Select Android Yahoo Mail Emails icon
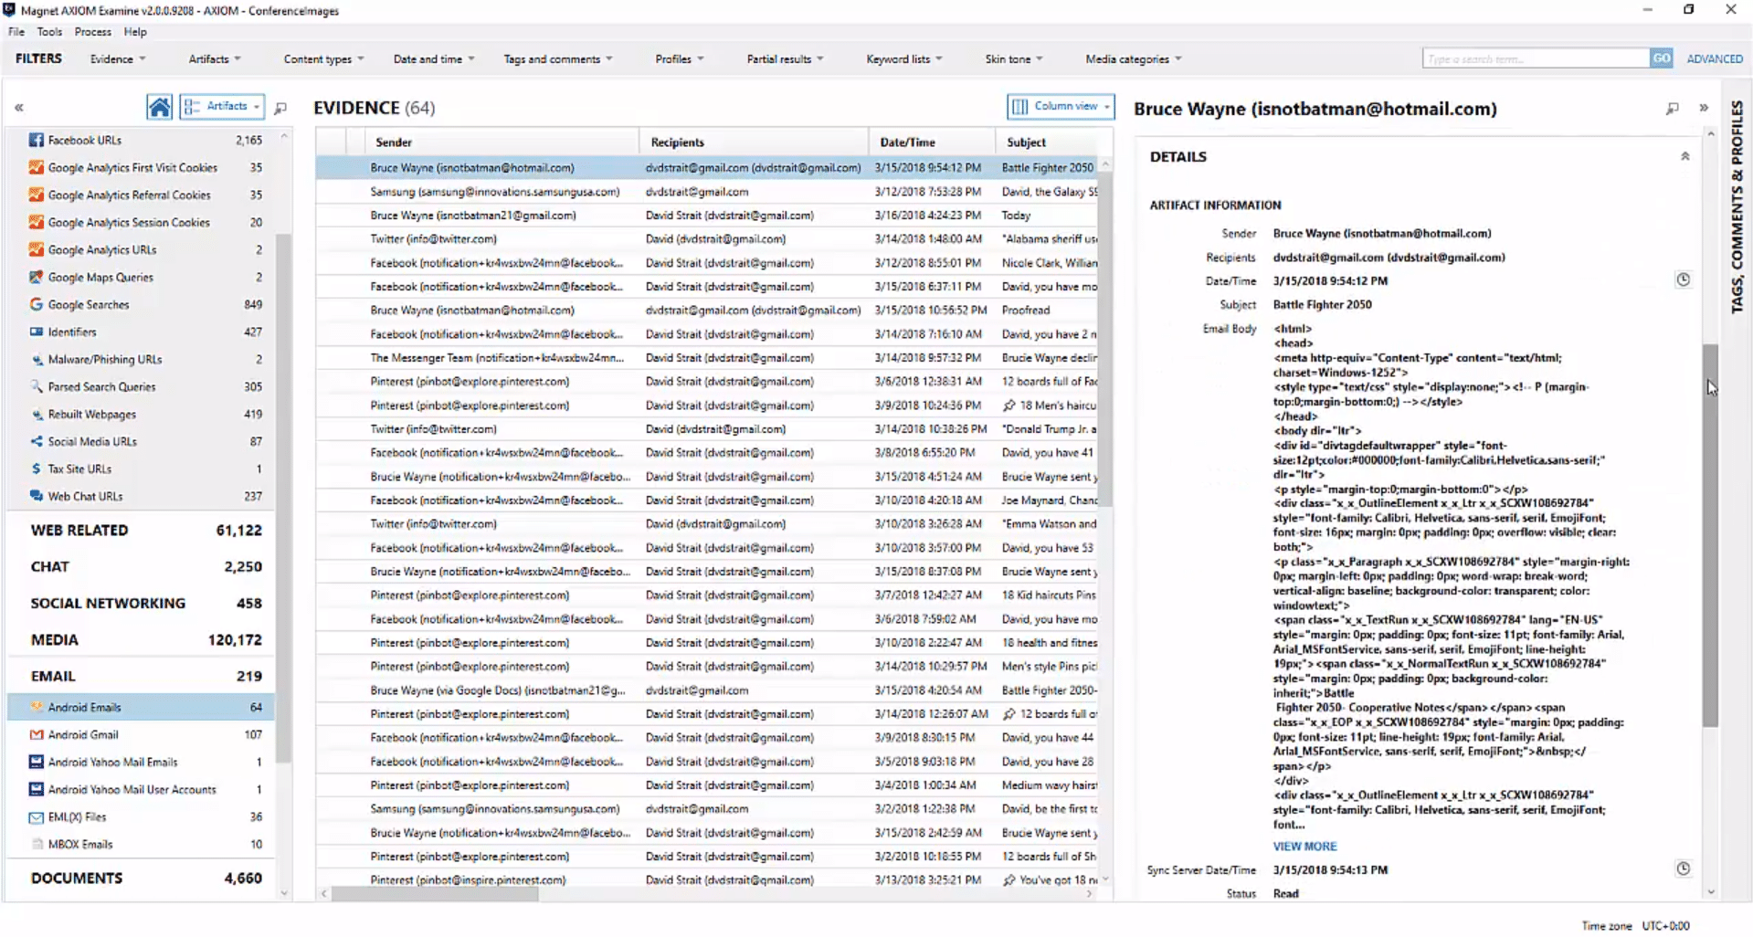The image size is (1753, 937). [37, 762]
